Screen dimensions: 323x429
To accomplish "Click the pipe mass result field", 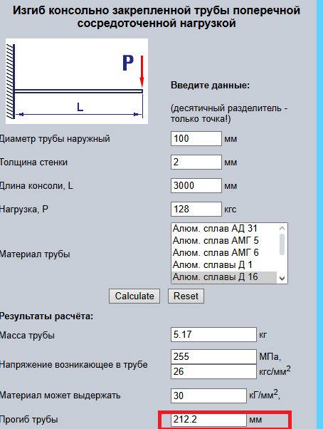I will click(x=213, y=334).
